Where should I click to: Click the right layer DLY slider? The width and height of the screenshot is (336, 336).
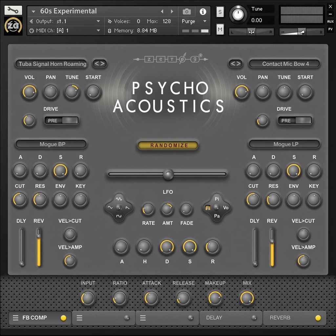(x=255, y=247)
